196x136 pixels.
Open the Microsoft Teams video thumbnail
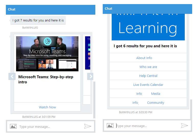[47, 54]
